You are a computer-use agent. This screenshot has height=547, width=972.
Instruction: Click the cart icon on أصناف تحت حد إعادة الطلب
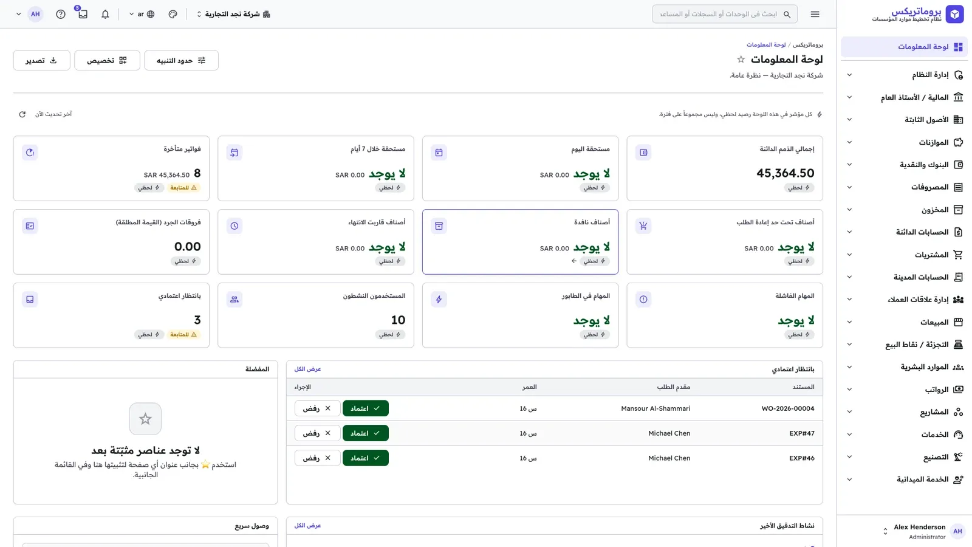643,226
